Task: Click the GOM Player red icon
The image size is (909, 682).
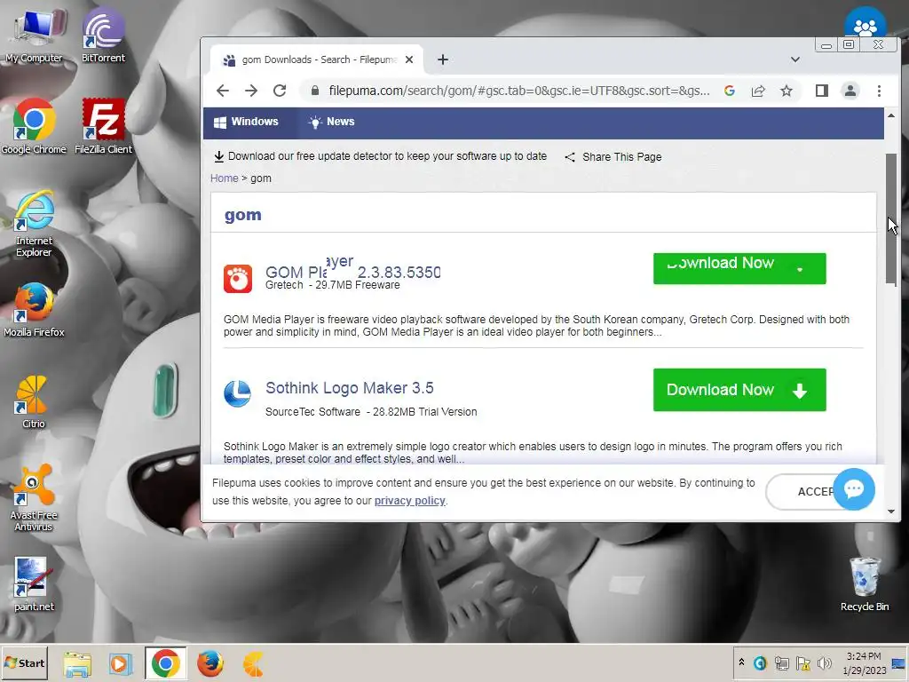Action: 238,279
